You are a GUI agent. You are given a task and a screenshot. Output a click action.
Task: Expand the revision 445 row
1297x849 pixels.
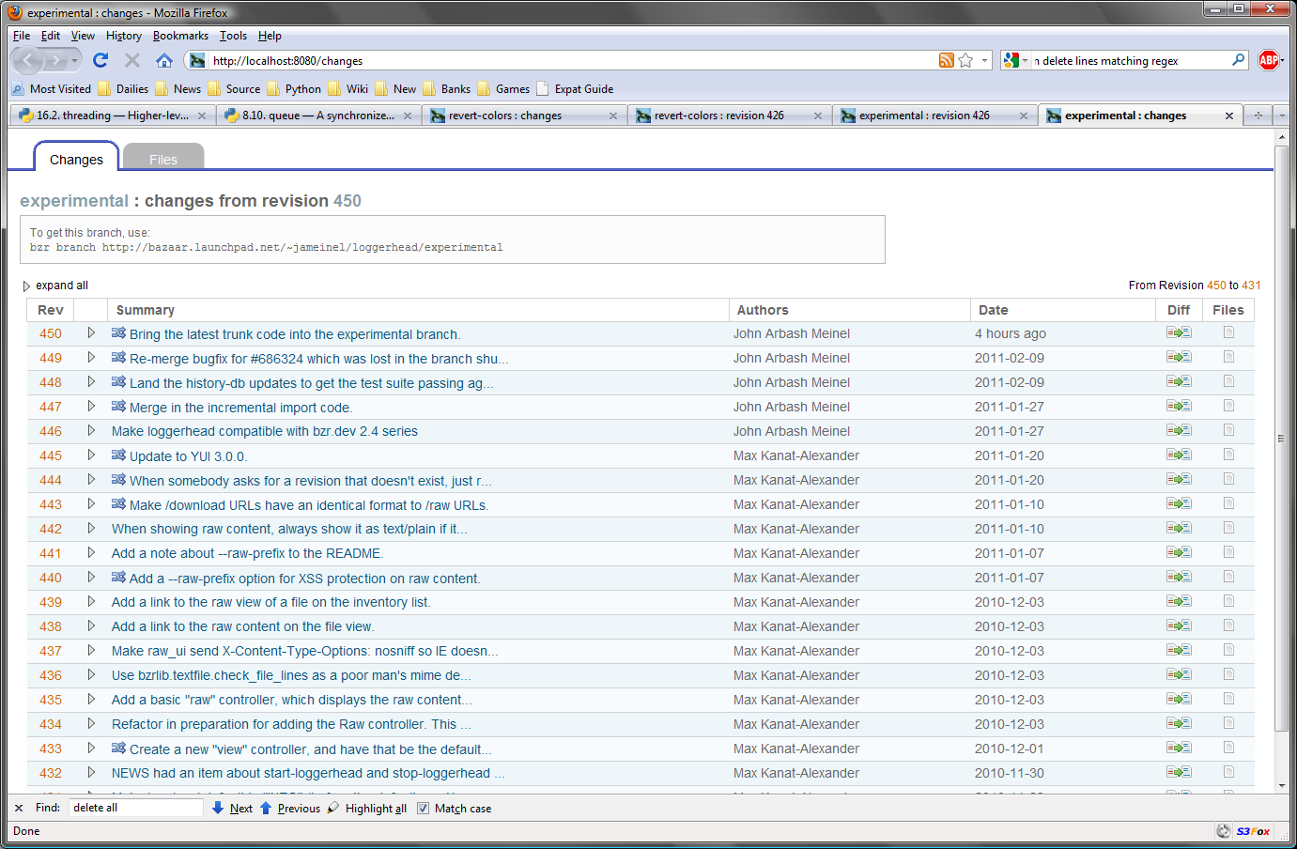coord(91,455)
